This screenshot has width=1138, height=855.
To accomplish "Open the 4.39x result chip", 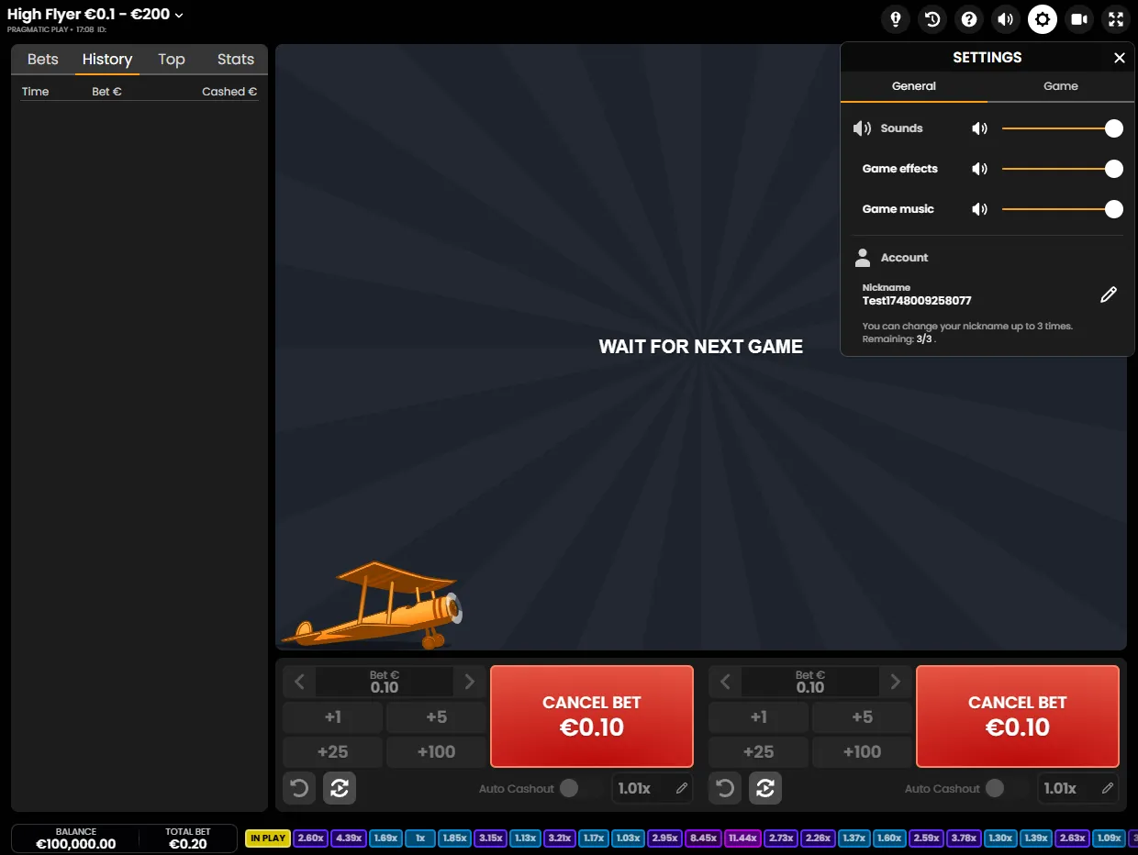I will coord(349,838).
